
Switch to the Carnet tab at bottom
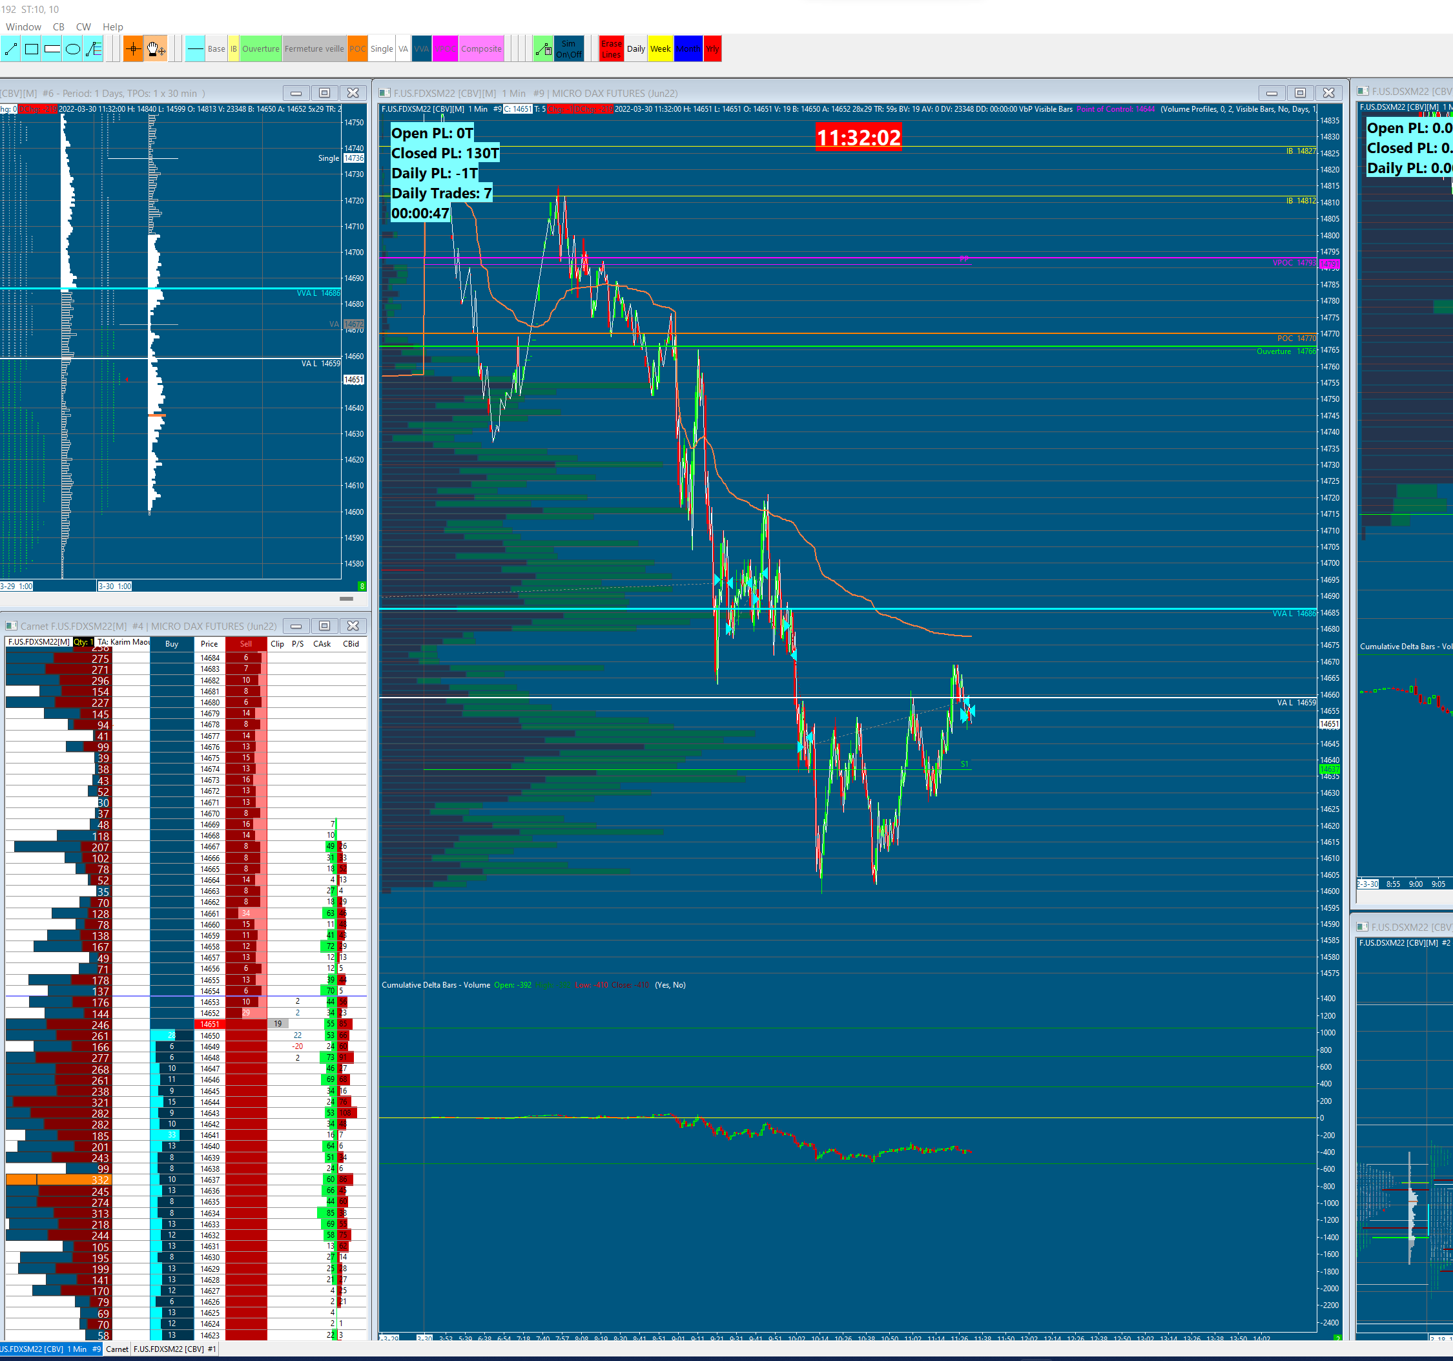tap(117, 1349)
